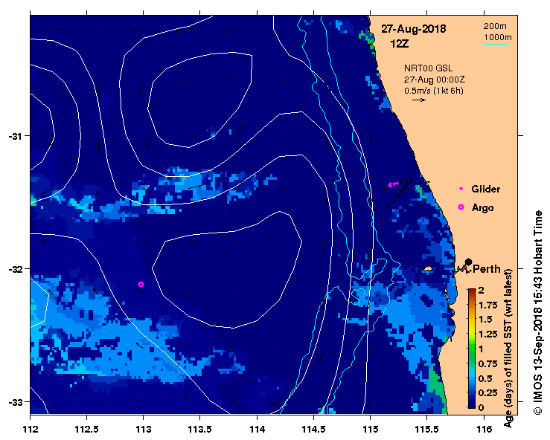Click the SST age colorbar gradient
This screenshot has width=550, height=440.
471,349
